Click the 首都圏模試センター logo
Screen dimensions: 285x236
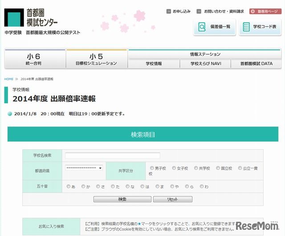(x=31, y=17)
